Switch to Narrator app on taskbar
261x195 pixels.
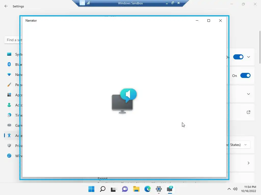(x=170, y=189)
